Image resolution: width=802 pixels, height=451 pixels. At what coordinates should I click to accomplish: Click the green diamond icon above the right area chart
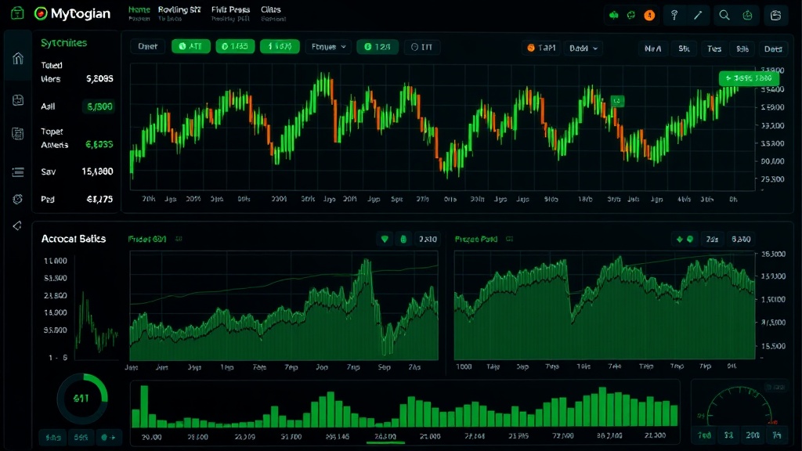coord(679,239)
